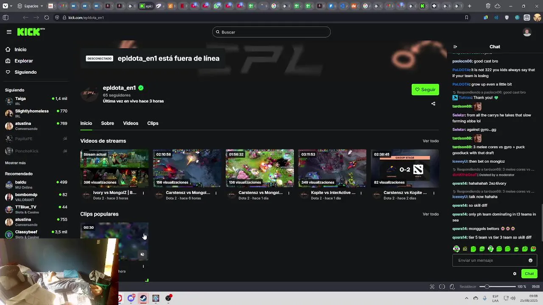Switch to the Inicio channel tab
The width and height of the screenshot is (543, 305).
(x=86, y=123)
